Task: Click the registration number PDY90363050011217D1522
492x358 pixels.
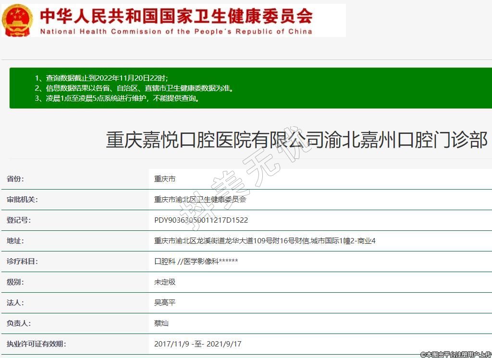Action: pyautogui.click(x=201, y=220)
